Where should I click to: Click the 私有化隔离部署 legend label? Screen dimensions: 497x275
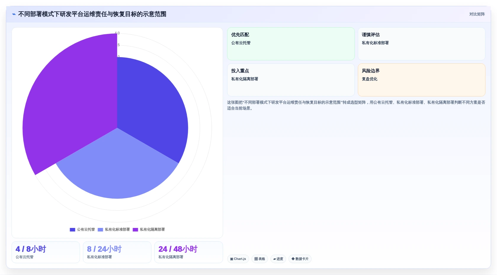point(152,230)
